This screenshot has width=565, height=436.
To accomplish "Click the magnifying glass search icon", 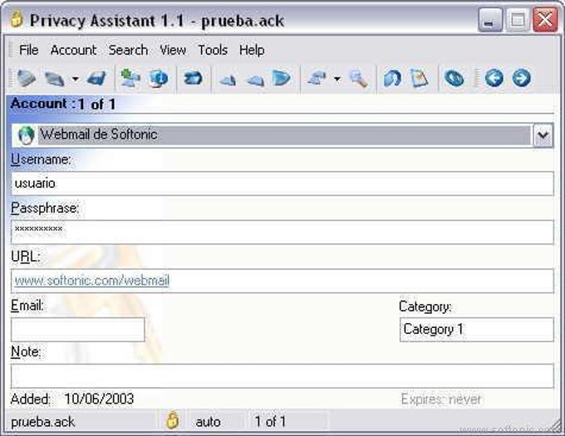I will coord(358,79).
